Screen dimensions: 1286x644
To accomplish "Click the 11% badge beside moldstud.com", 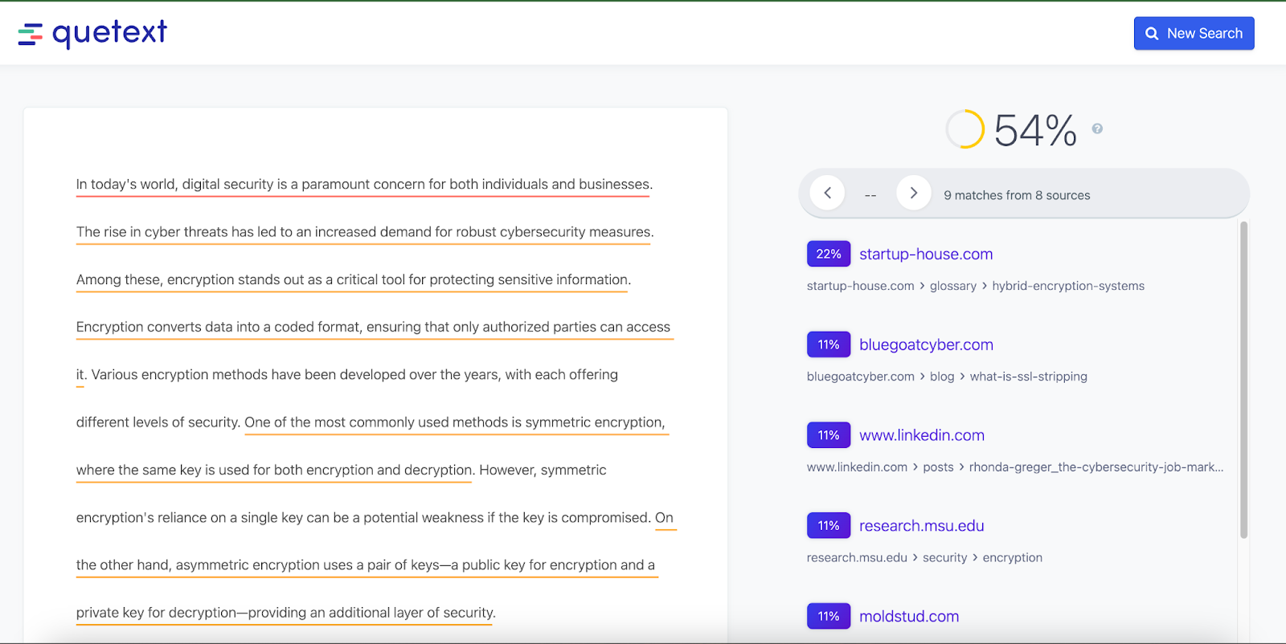I will pos(829,617).
